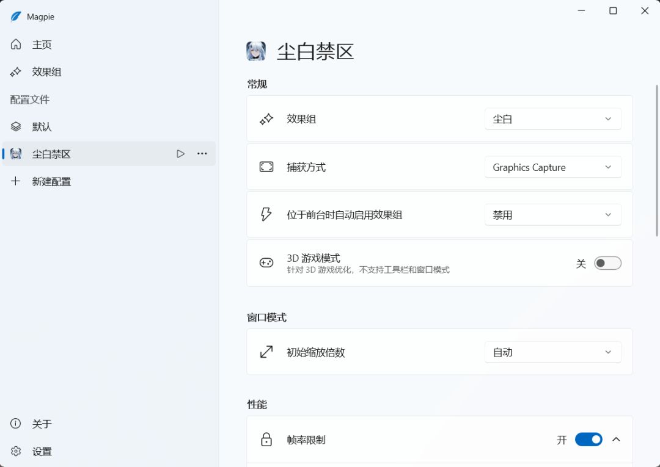Open the three-dots menu for 尘白禁区 profile
This screenshot has width=660, height=467.
[202, 154]
